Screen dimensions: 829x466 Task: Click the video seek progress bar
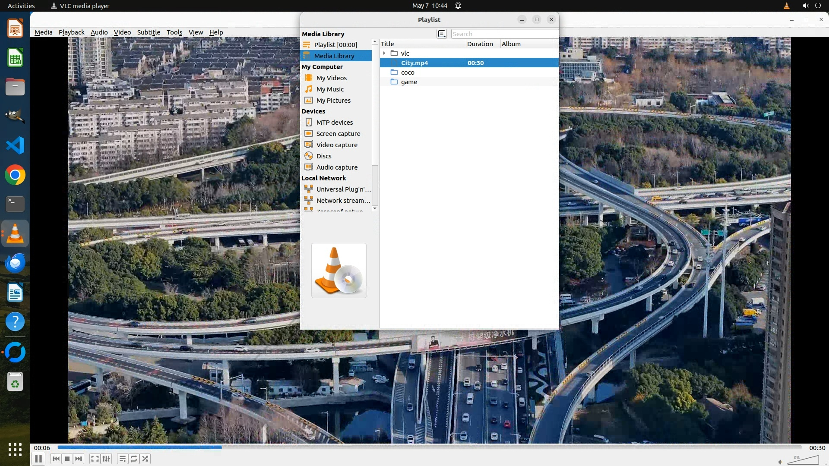429,447
